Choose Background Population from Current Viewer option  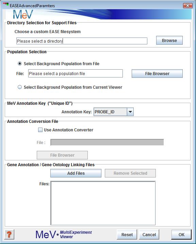point(20,87)
